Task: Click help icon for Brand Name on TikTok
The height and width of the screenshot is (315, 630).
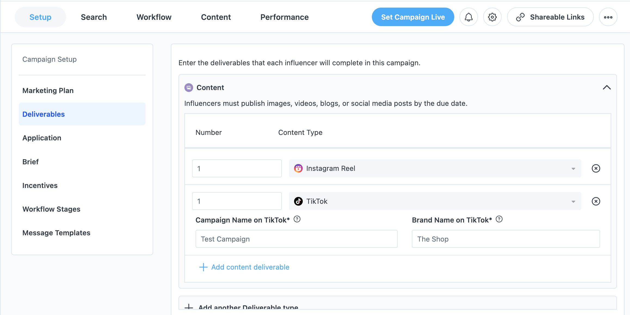Action: 499,219
